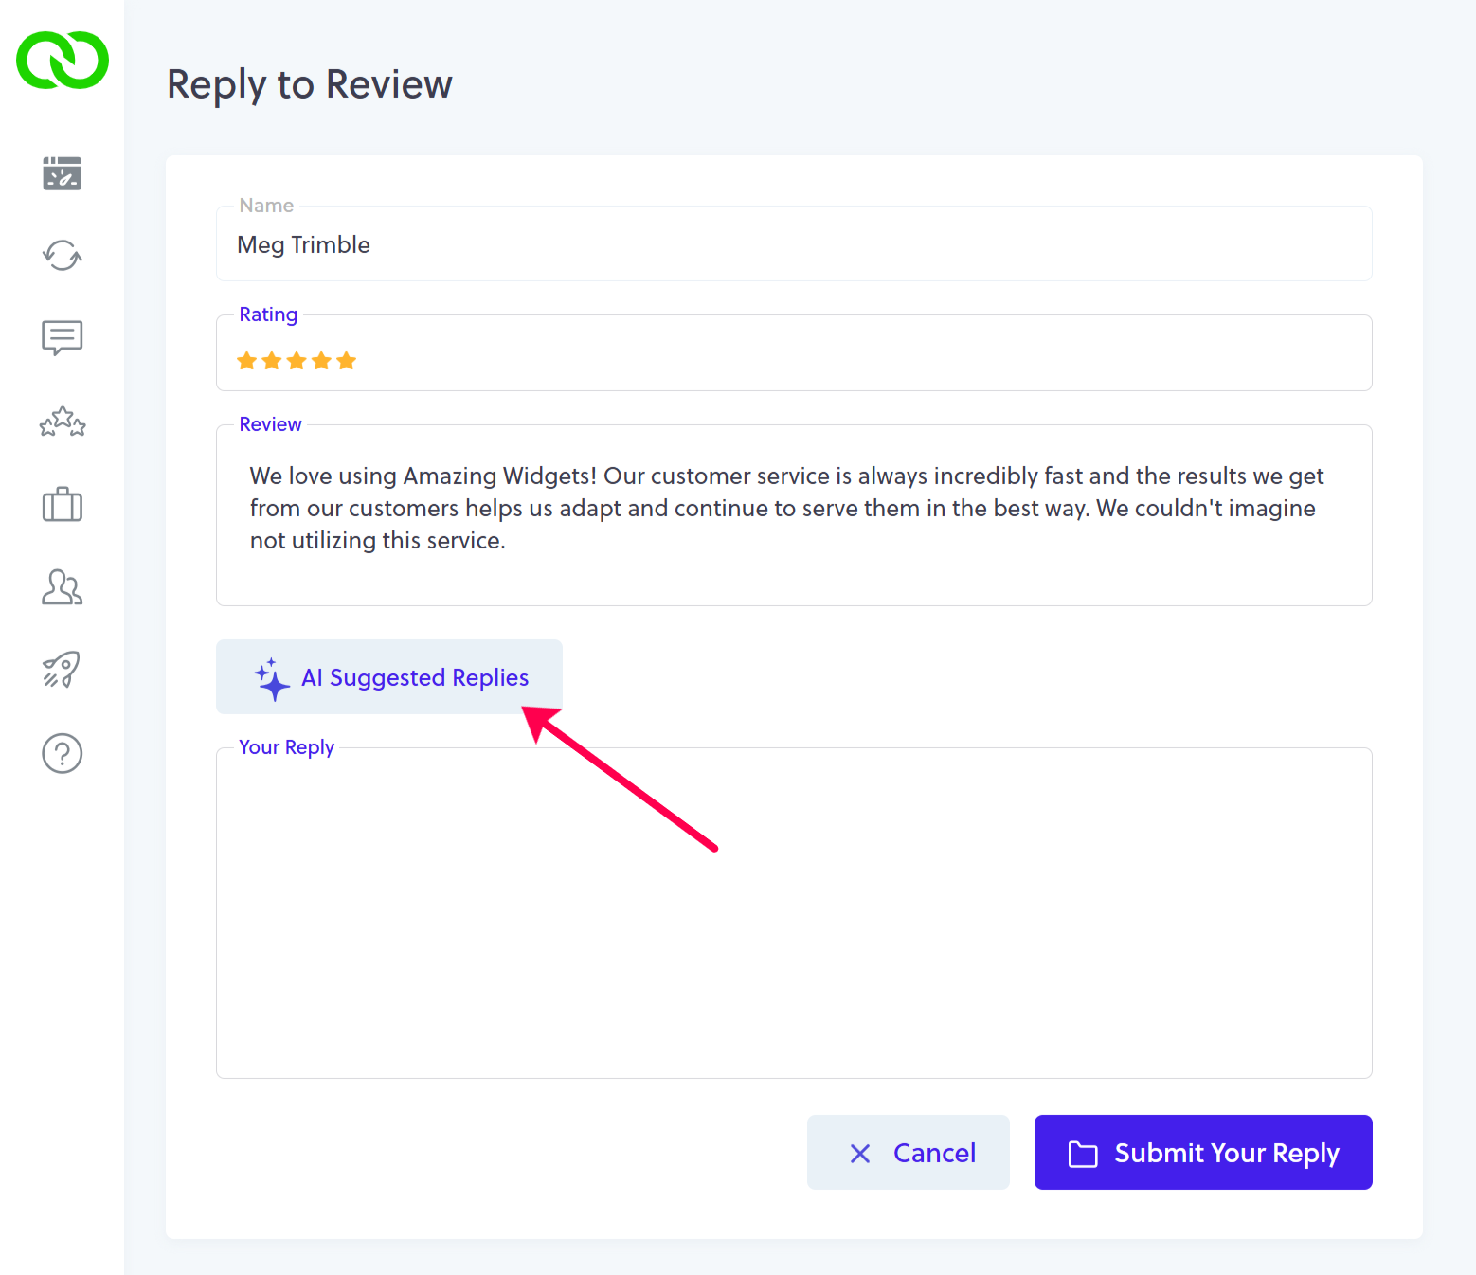
Task: Open the chat message sidebar icon
Action: (63, 337)
